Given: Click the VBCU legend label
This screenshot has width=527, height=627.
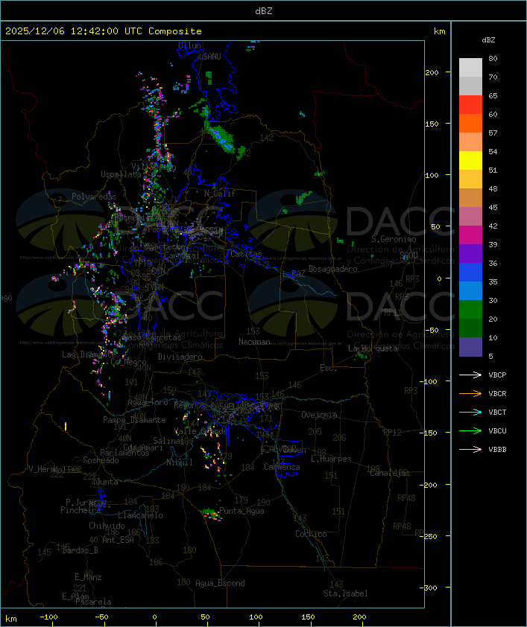Looking at the screenshot, I should (x=497, y=431).
